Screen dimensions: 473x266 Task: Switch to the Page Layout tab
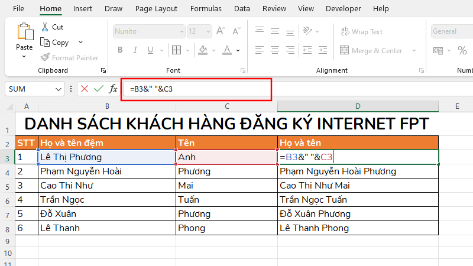point(156,9)
